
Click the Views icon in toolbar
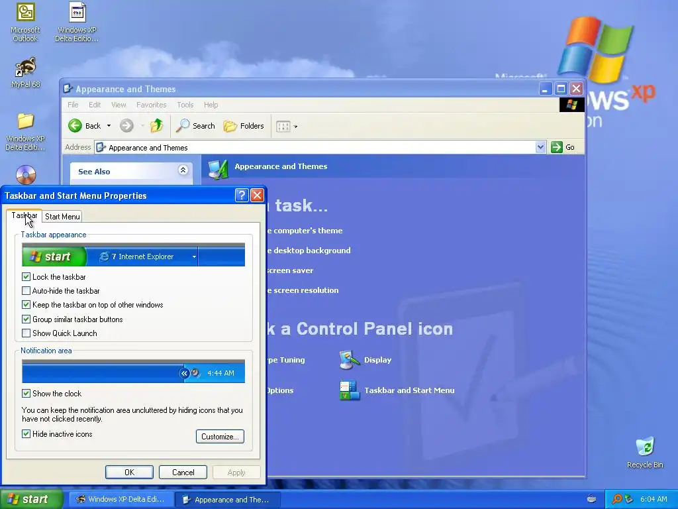(283, 127)
